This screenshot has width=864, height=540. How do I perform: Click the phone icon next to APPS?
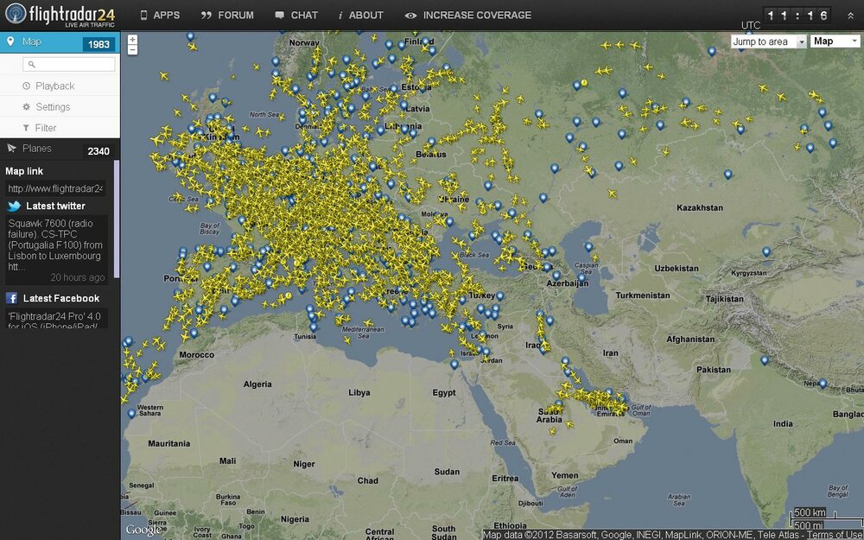point(143,15)
